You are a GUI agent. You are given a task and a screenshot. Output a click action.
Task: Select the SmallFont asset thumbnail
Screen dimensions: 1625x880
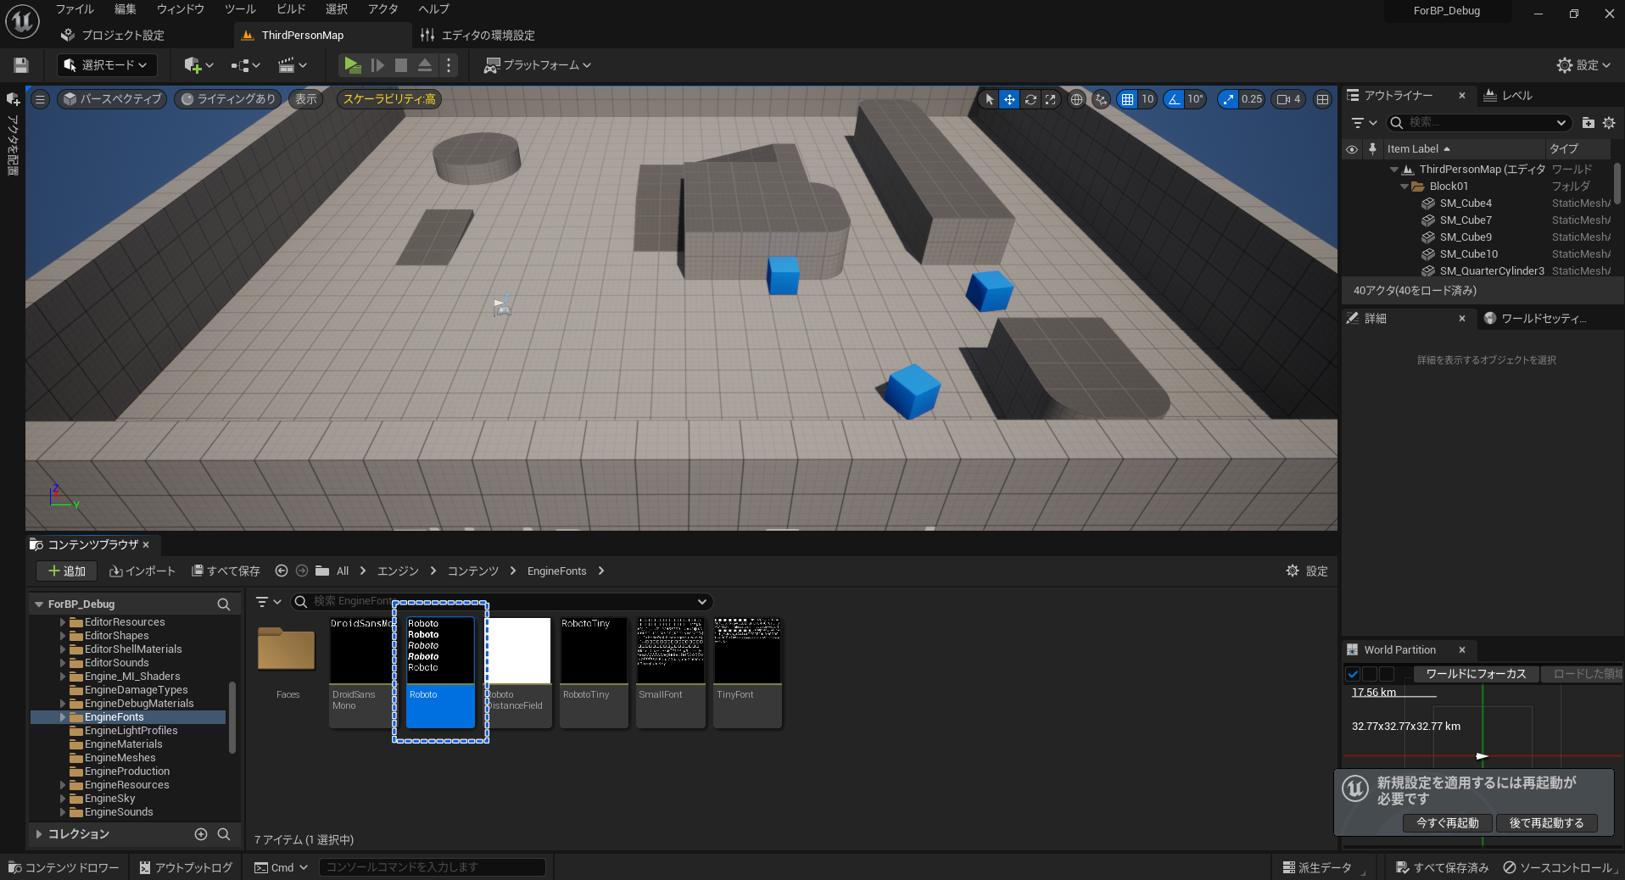tap(669, 661)
